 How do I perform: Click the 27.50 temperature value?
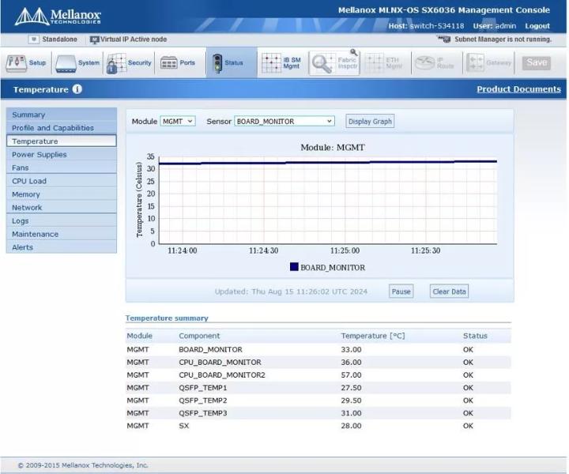point(351,388)
